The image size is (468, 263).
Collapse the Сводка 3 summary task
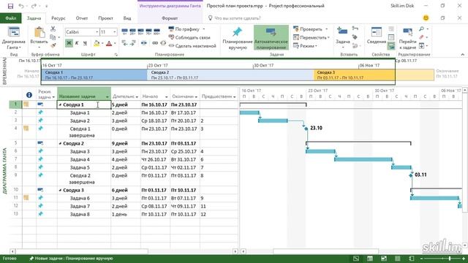[60, 190]
